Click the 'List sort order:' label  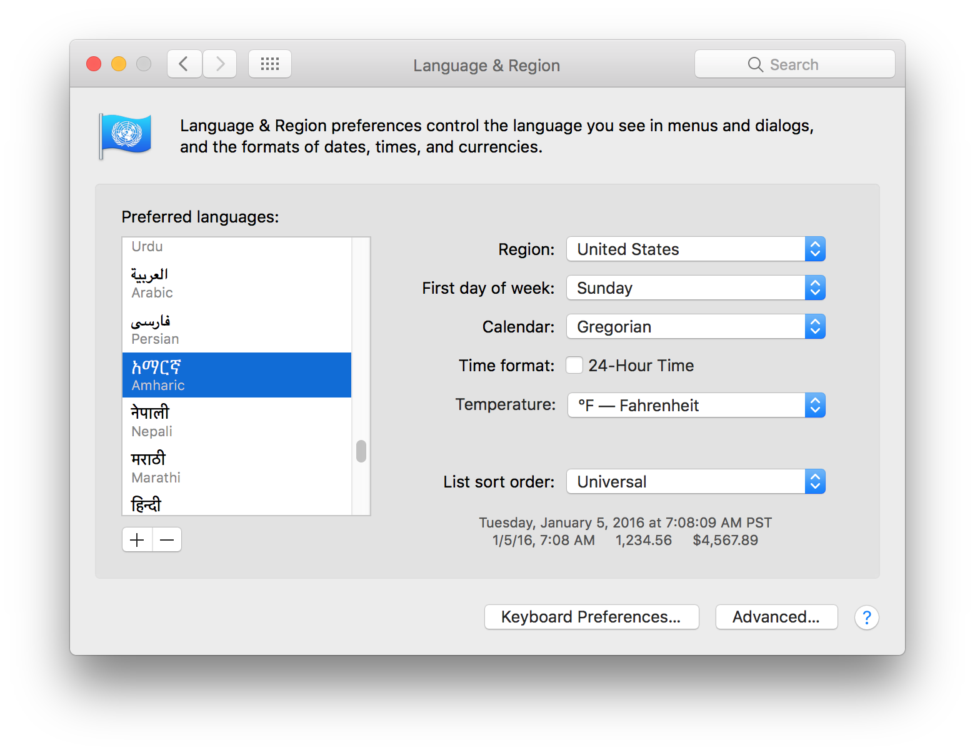[499, 482]
